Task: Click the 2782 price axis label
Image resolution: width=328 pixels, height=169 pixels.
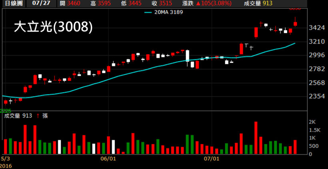Action: tap(318, 69)
